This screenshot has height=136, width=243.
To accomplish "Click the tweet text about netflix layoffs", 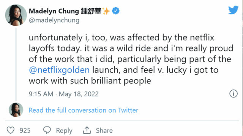I will [131, 59].
